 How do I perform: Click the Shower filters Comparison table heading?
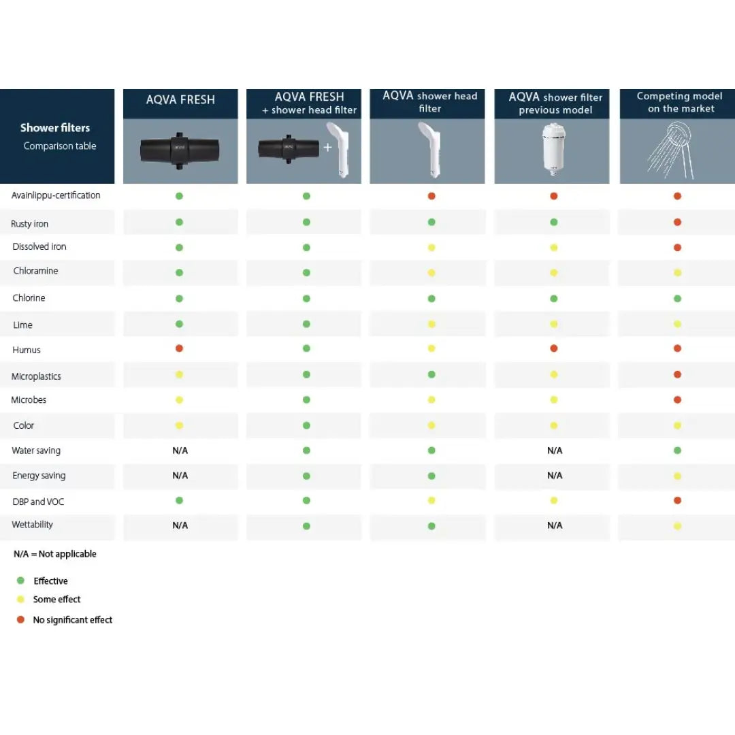[x=57, y=136]
